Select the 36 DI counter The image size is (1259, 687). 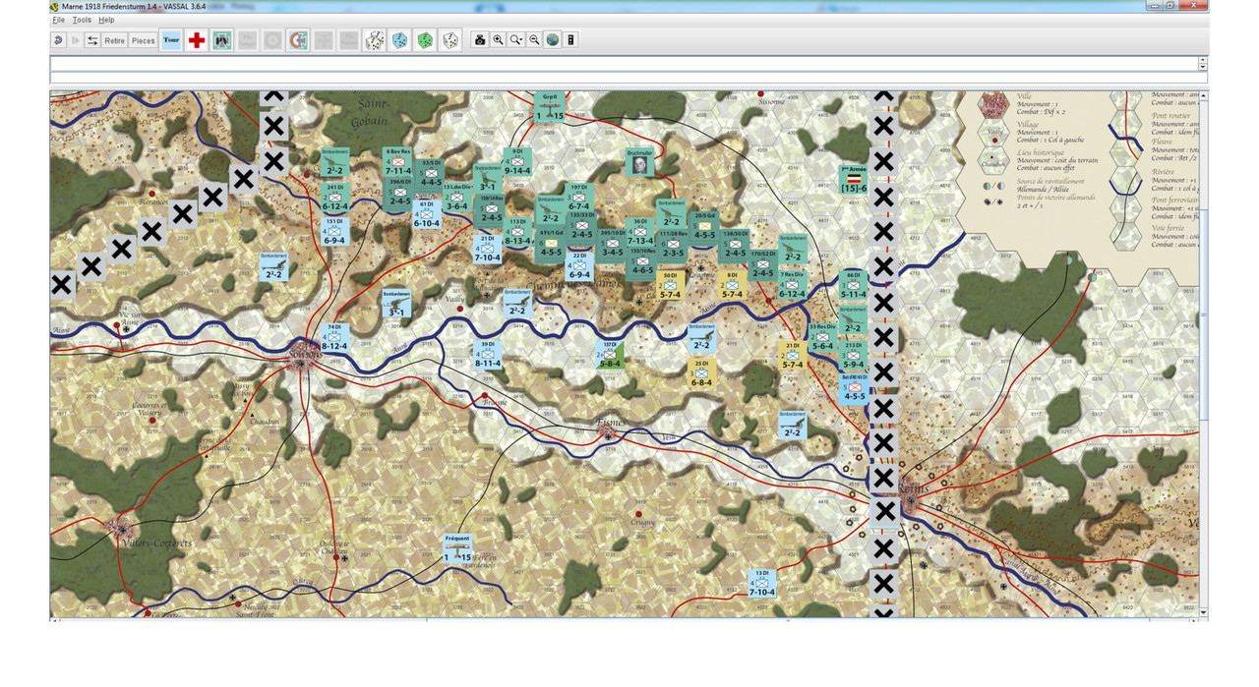[640, 232]
